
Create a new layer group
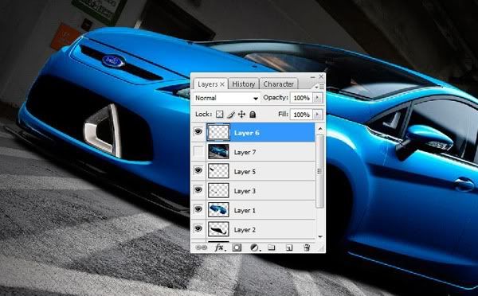tap(272, 247)
